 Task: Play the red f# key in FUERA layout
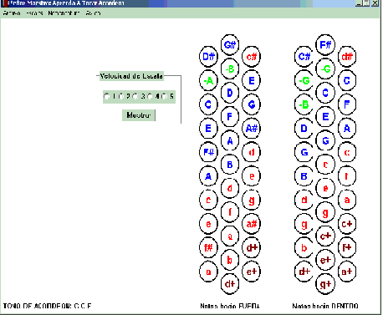(208, 247)
